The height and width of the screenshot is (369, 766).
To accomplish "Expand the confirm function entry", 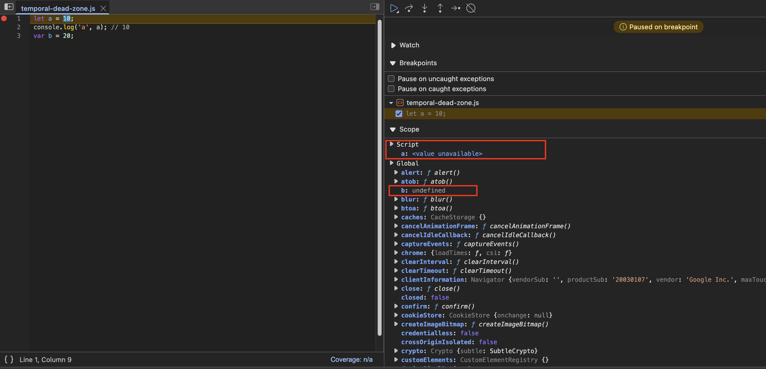I will coord(396,306).
